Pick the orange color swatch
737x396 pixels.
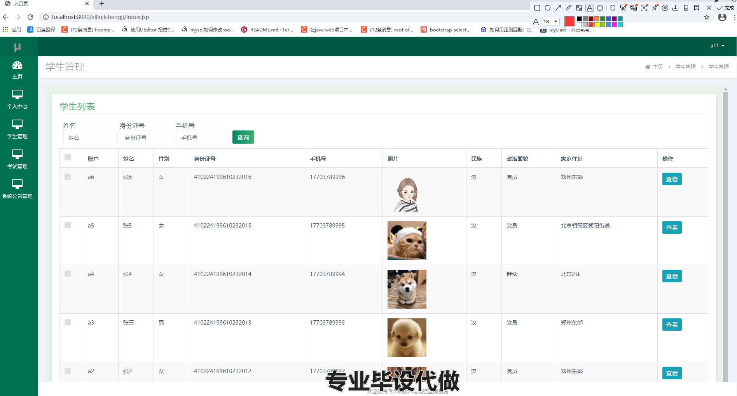coord(597,19)
